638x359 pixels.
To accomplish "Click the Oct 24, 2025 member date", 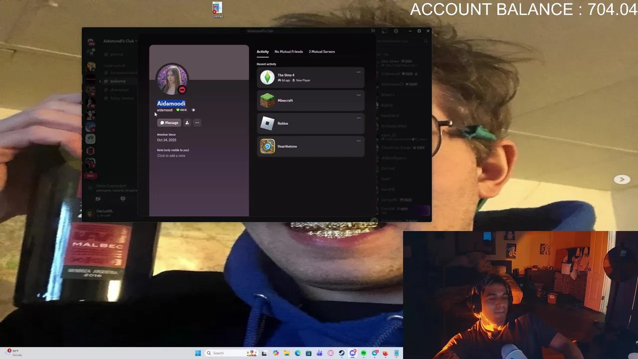I will (166, 140).
